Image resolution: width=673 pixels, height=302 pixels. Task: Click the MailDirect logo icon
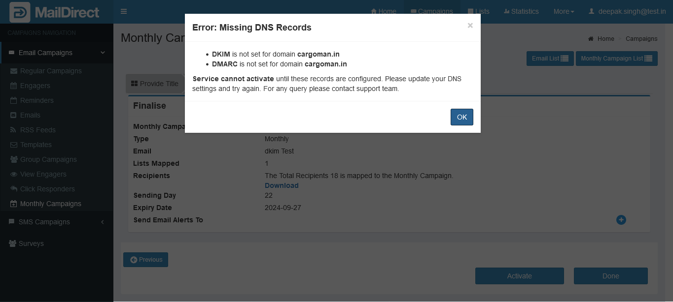tap(20, 12)
